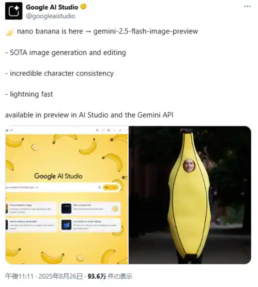258x287 pixels.
Task: Click the search icon in the image's top toolbar
Action: (x=97, y=130)
